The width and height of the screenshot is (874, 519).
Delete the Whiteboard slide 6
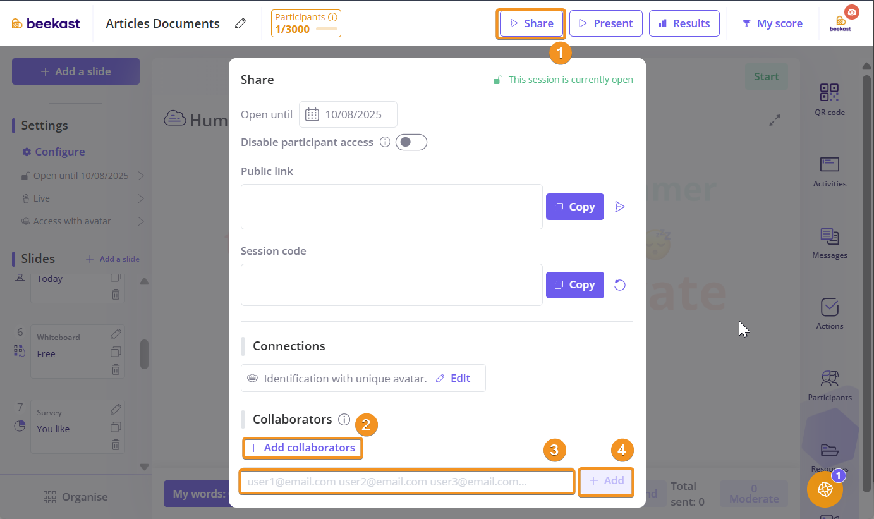tap(116, 370)
